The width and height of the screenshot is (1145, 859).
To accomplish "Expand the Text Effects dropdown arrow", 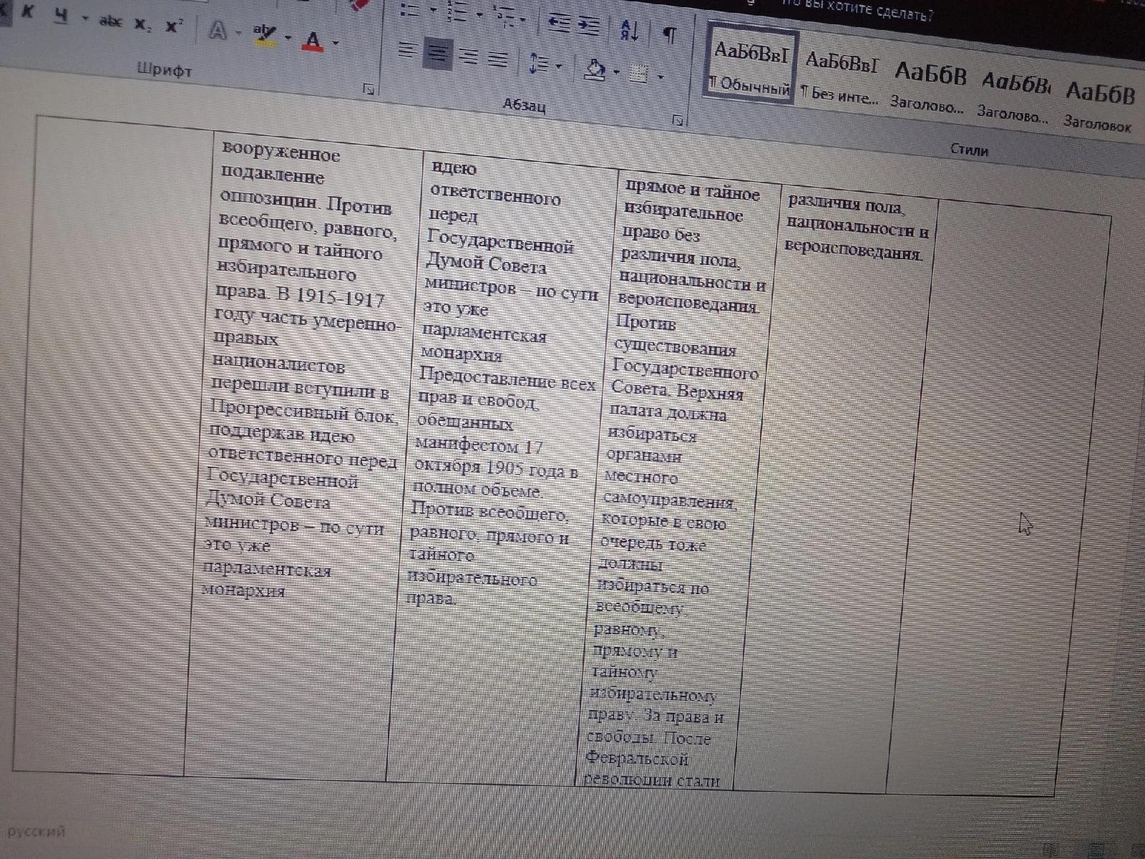I will coord(238,33).
